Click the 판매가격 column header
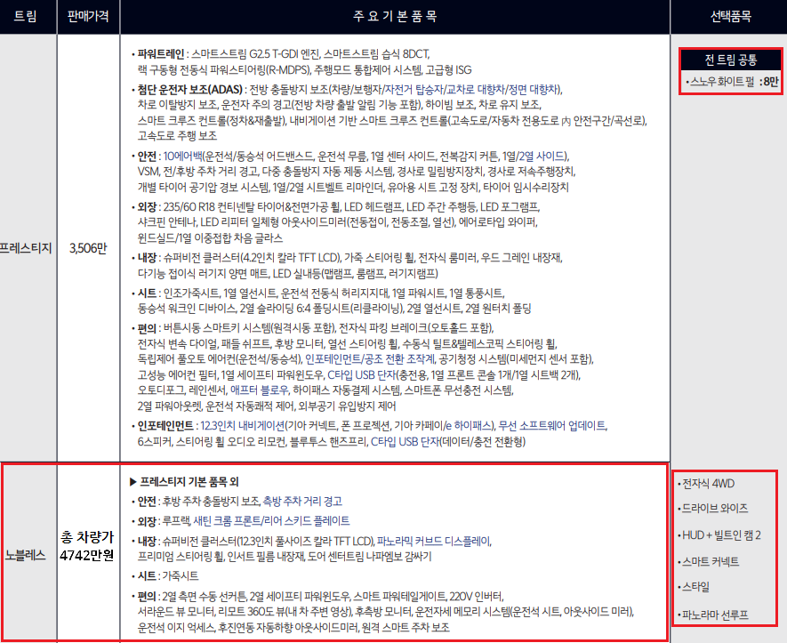787x643 pixels. coord(87,18)
